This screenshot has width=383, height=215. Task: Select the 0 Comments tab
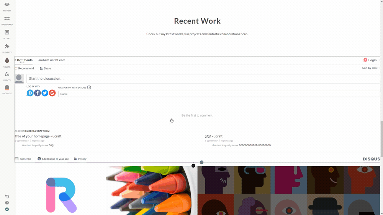pyautogui.click(x=23, y=60)
